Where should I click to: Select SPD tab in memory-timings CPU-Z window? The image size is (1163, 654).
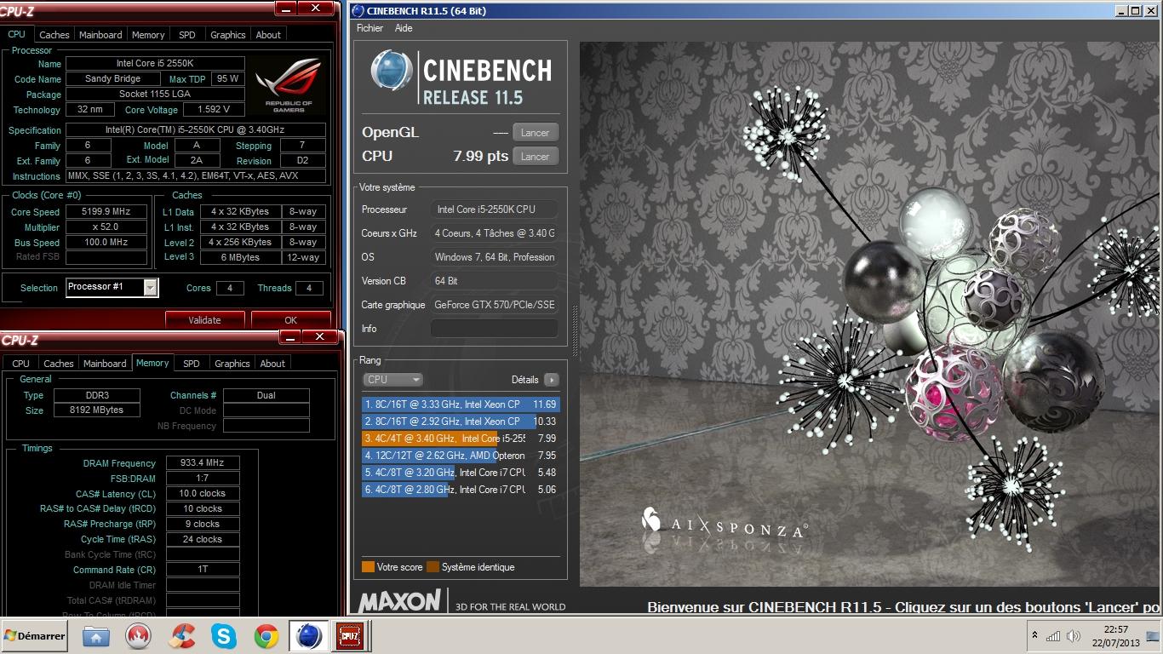(x=192, y=364)
